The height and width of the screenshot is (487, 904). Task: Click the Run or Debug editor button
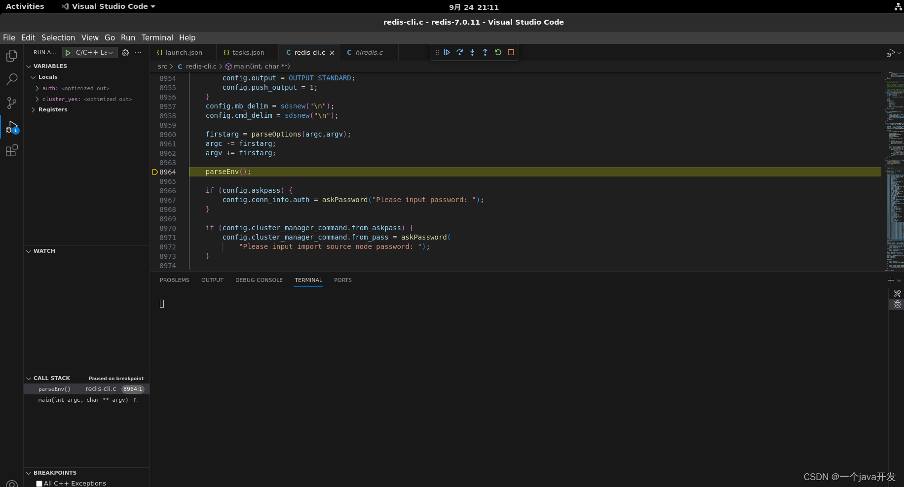coord(891,53)
